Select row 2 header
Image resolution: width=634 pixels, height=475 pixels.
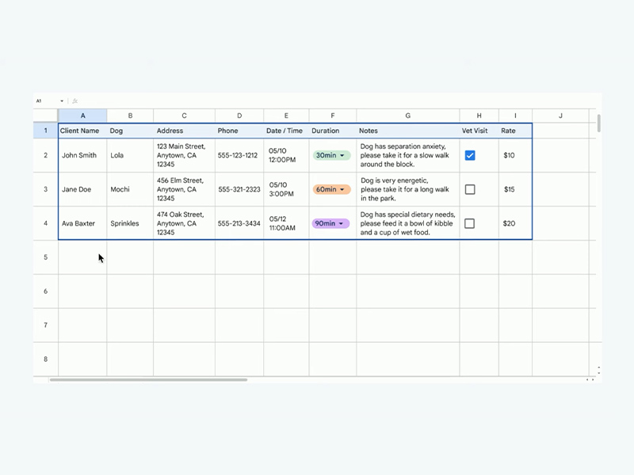point(46,155)
